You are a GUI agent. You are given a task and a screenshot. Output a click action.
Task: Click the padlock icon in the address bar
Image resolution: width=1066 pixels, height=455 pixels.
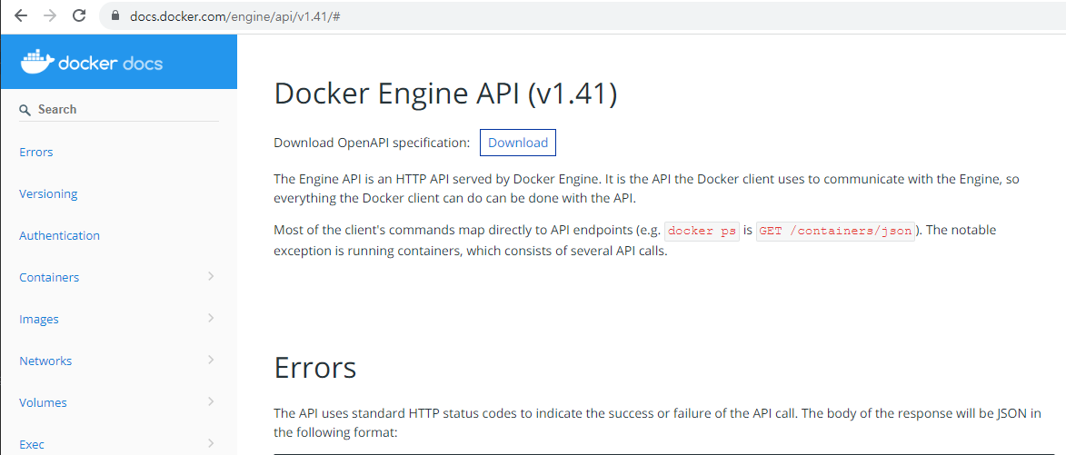click(x=115, y=15)
